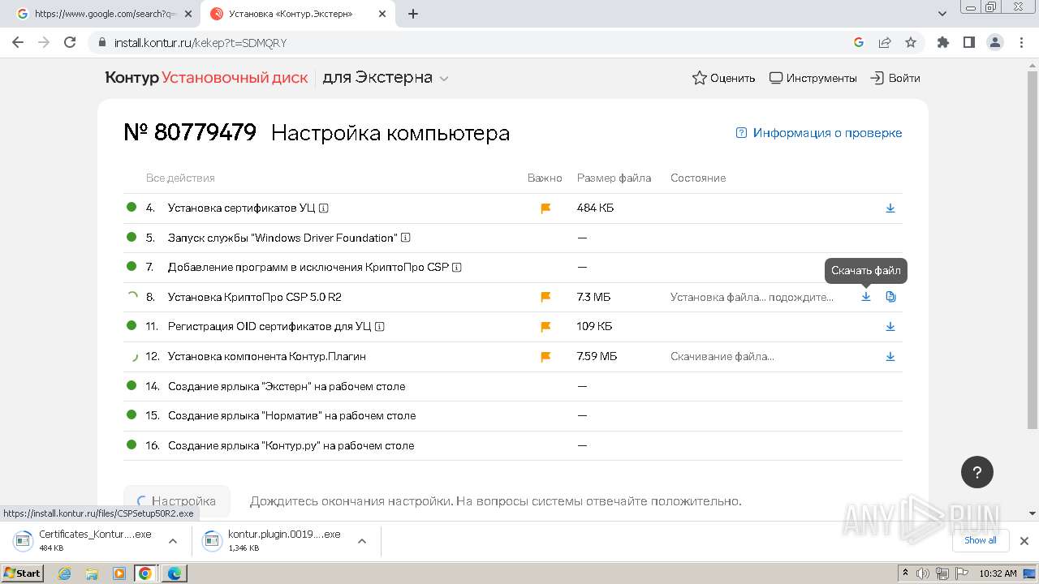Click the important flag in OID registration row
Viewport: 1039px width, 584px height.
pos(545,327)
